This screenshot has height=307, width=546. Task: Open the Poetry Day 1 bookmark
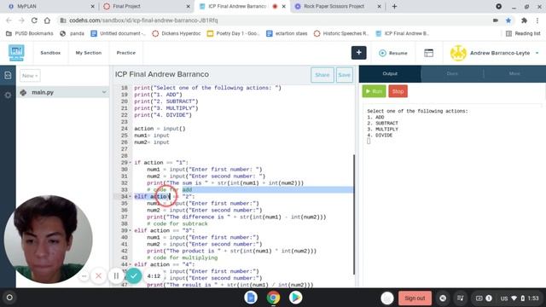coord(233,33)
